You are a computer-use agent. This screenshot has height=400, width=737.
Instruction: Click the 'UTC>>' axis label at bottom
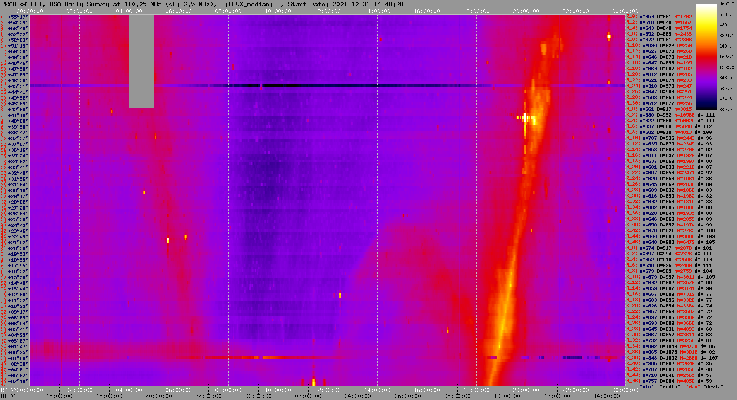[x=9, y=396]
